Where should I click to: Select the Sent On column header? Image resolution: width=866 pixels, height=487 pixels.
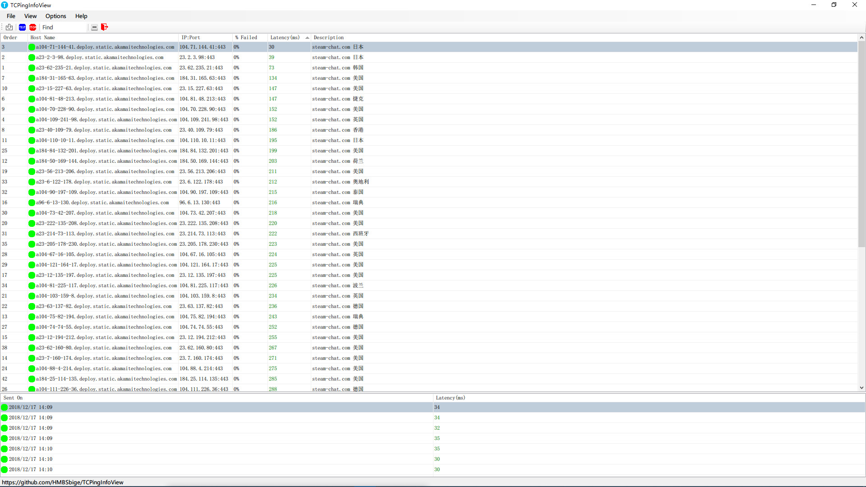13,398
